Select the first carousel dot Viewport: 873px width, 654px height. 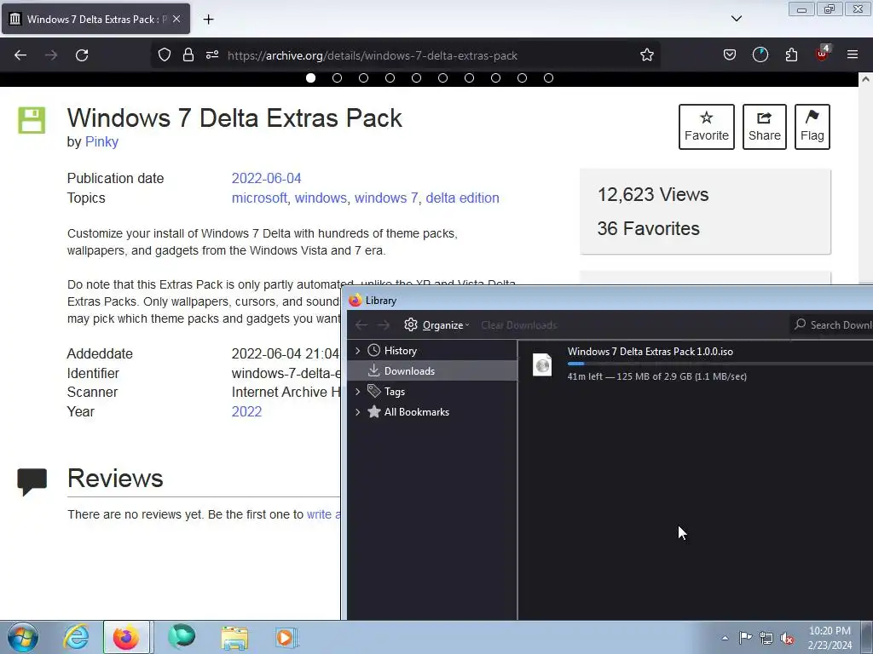[310, 77]
